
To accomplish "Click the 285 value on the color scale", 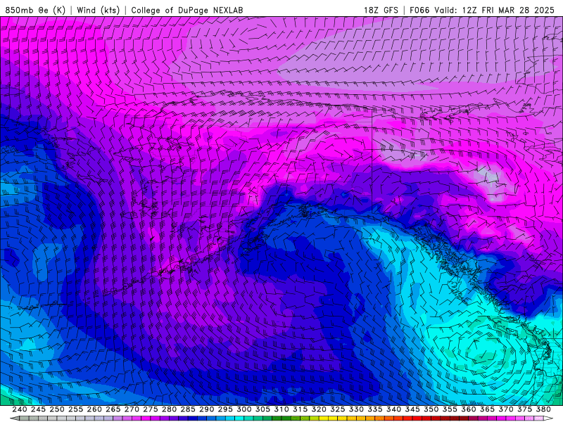I will tap(188, 409).
